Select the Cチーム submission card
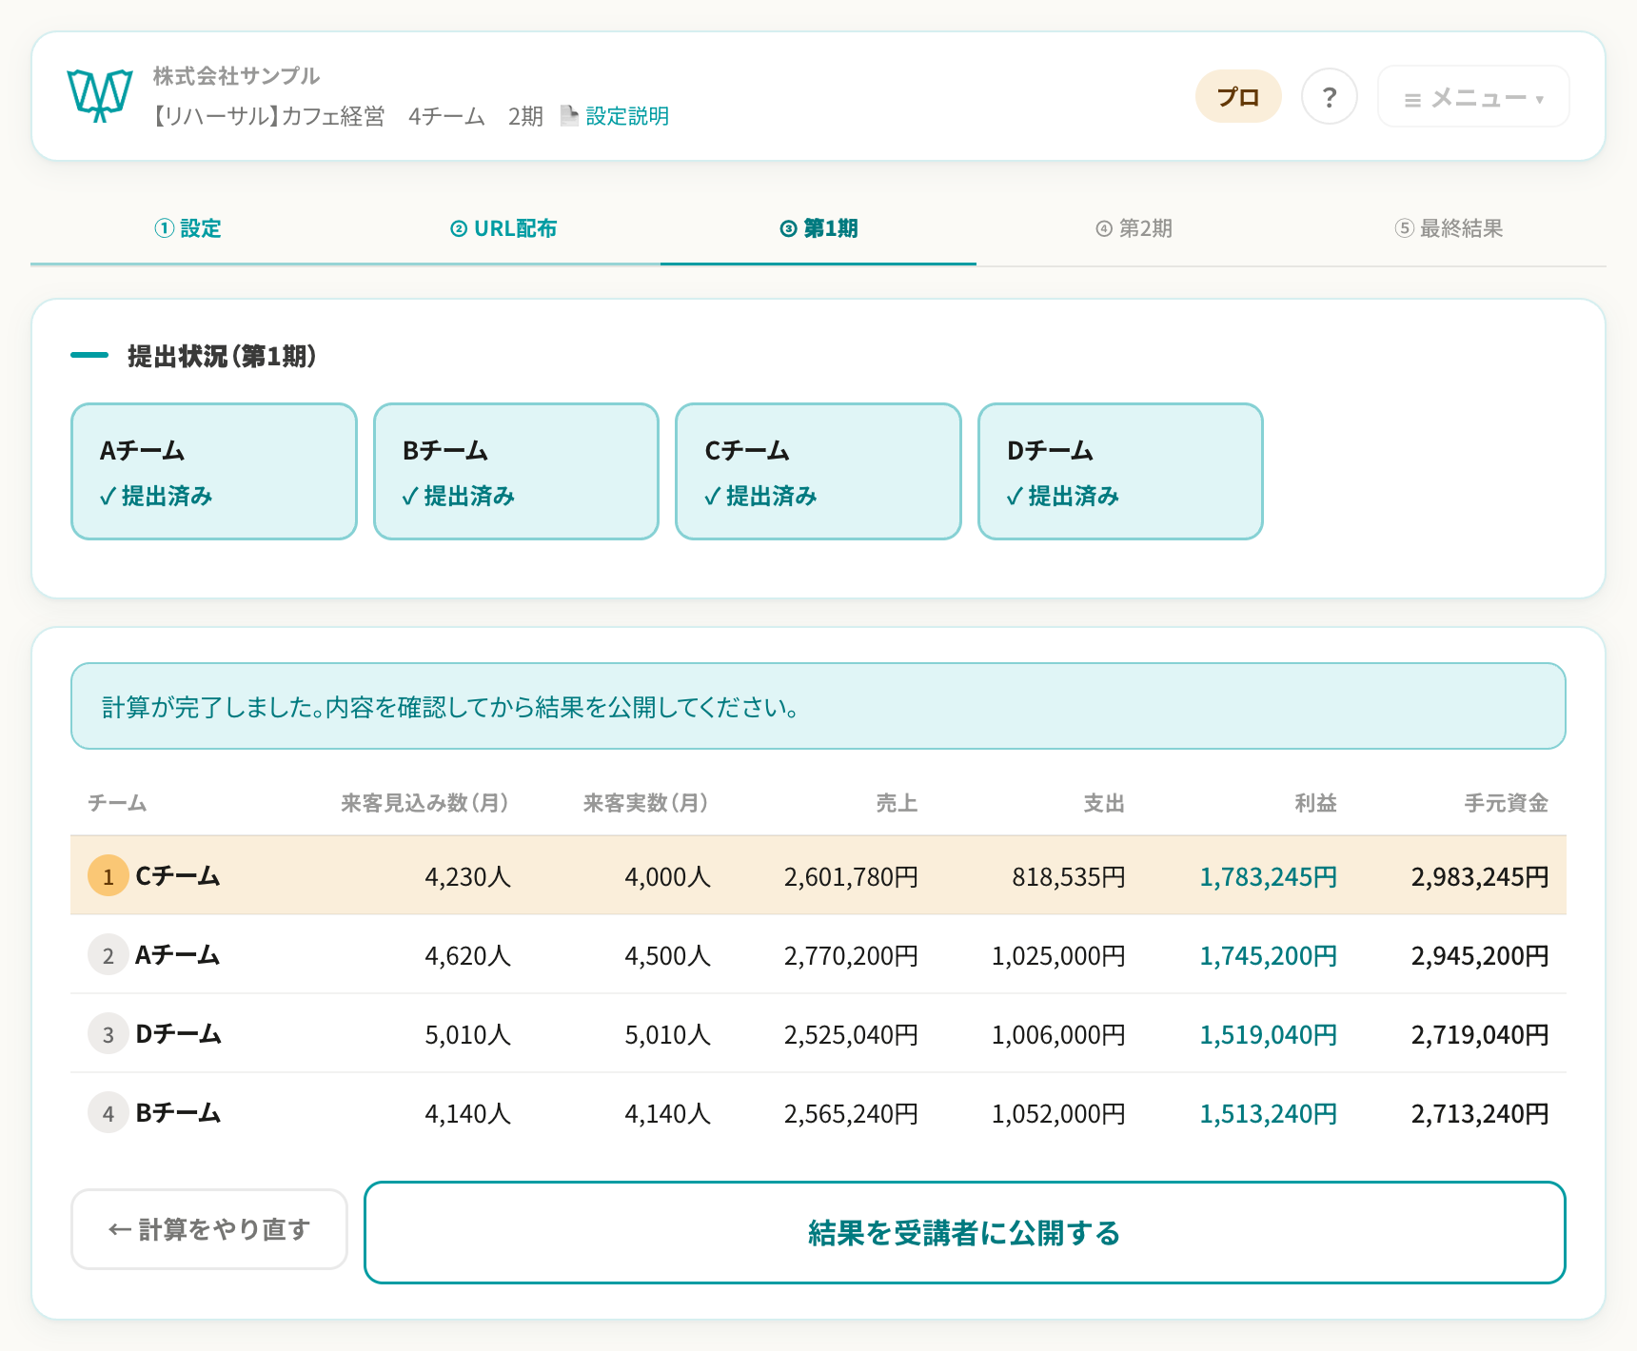Viewport: 1637px width, 1351px height. (x=818, y=472)
